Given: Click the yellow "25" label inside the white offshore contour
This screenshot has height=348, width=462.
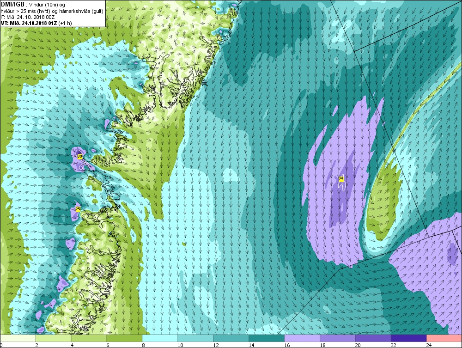Looking at the screenshot, I should [x=341, y=179].
